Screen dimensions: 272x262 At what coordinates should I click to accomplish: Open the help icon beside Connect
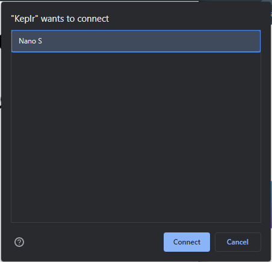coord(19,242)
